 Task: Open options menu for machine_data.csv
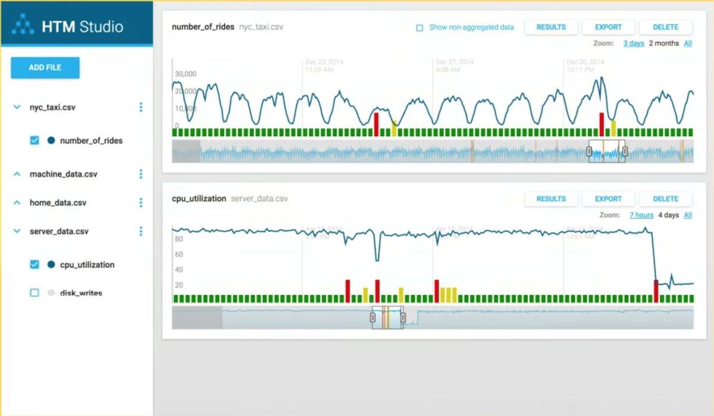tap(141, 174)
